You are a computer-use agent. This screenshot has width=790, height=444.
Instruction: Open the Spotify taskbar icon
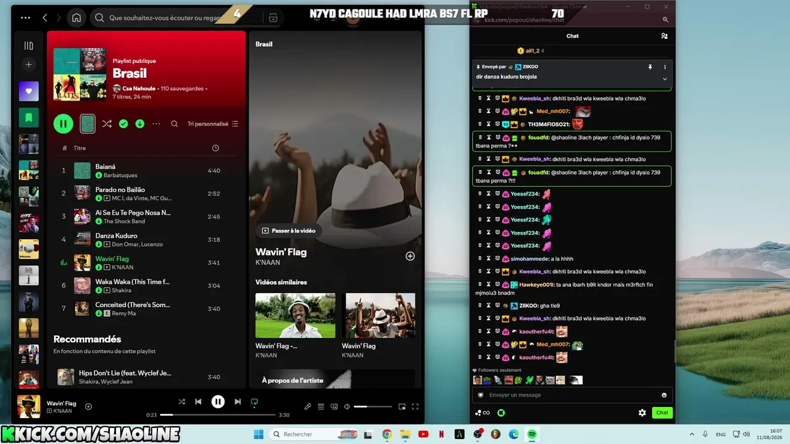(532, 434)
